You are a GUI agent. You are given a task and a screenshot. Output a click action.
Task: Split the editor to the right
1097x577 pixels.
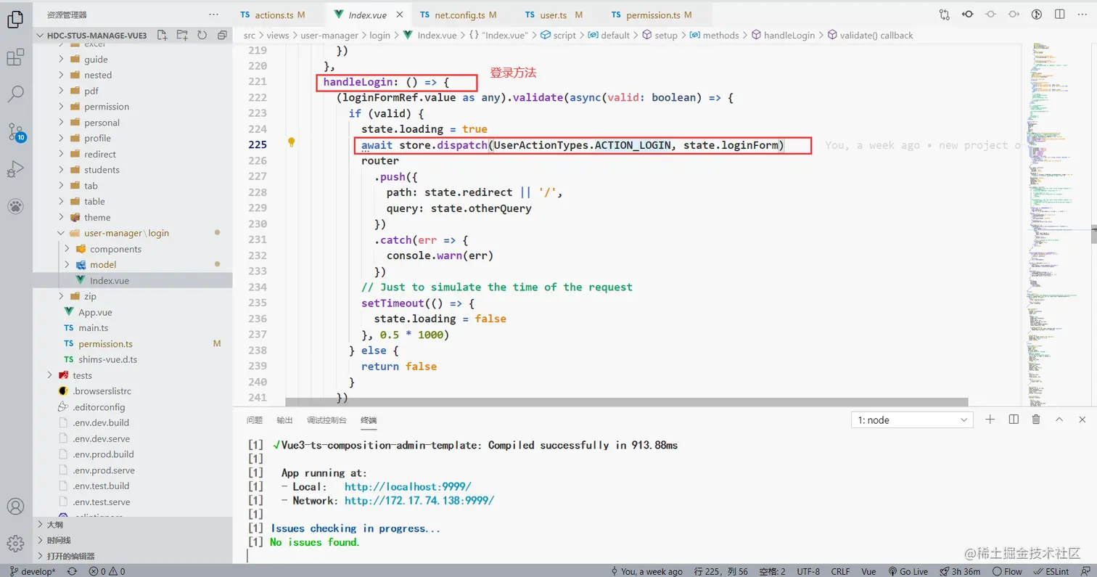coord(1060,15)
